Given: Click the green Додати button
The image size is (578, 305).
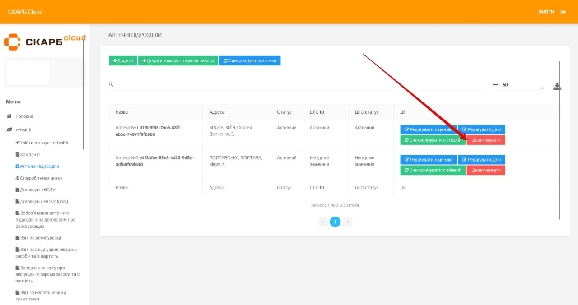Looking at the screenshot, I should click(123, 61).
